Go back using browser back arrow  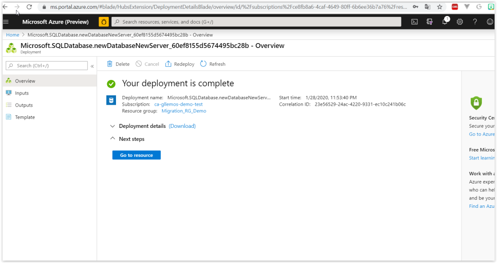[x=5, y=7]
